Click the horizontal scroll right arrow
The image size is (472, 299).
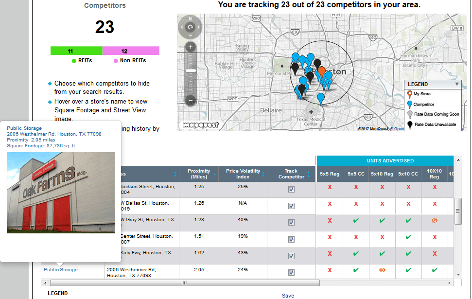(450, 283)
